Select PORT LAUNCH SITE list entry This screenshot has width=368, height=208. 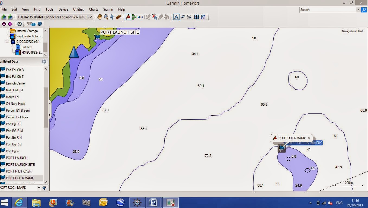pyautogui.click(x=20, y=165)
